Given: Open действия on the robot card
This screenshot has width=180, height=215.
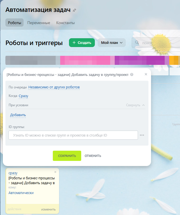Looking at the screenshot, I should click(14, 209).
